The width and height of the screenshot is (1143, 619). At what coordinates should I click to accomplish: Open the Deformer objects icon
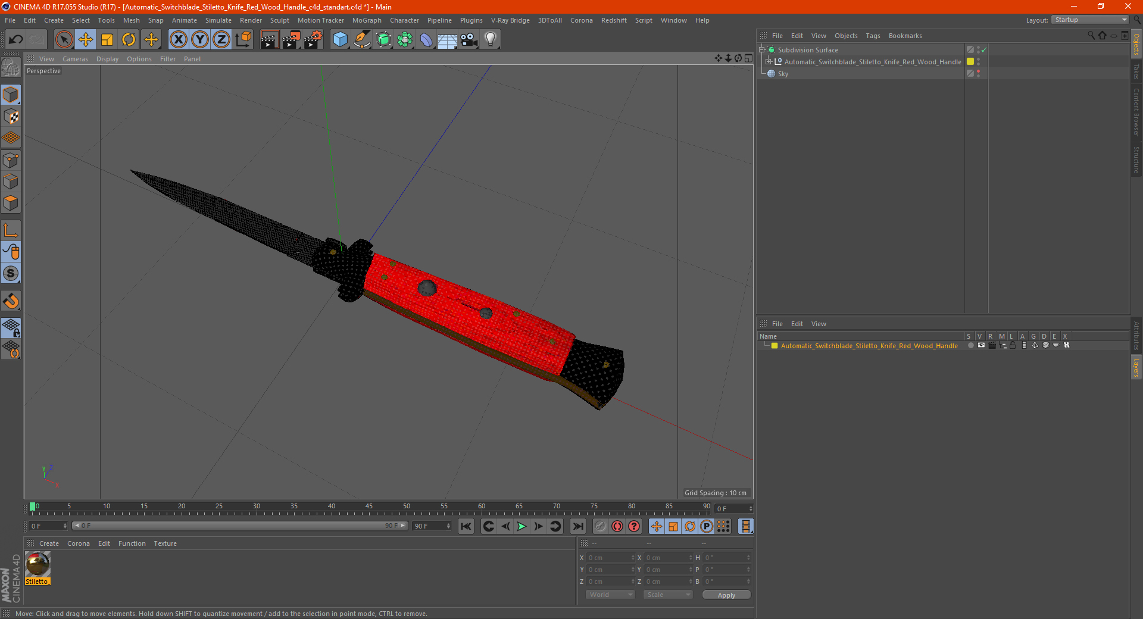pos(426,40)
